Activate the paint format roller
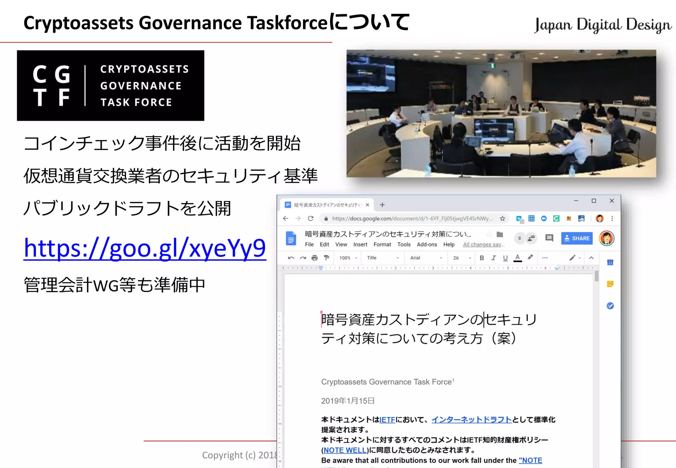The width and height of the screenshot is (676, 468). click(327, 258)
